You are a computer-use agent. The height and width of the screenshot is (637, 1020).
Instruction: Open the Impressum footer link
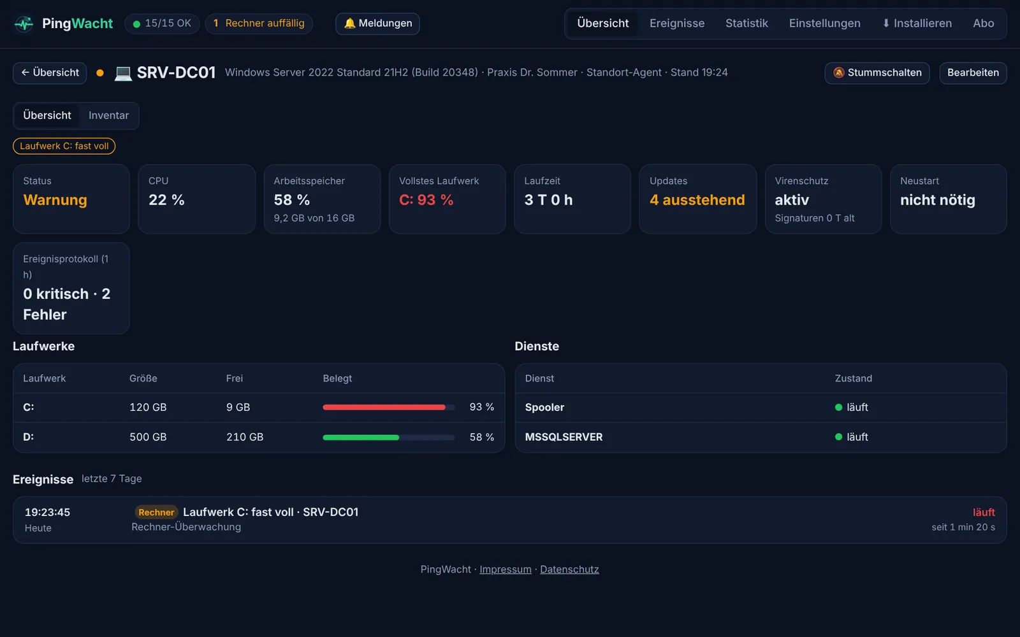(x=506, y=569)
